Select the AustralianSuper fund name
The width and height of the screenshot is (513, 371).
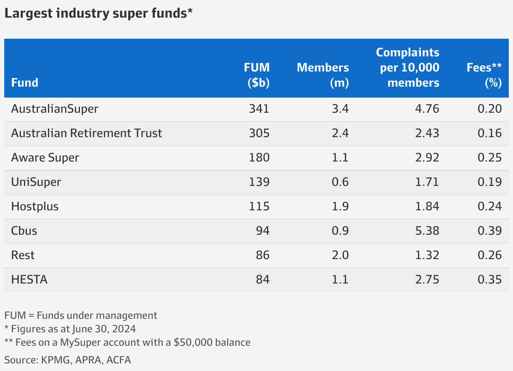55,109
